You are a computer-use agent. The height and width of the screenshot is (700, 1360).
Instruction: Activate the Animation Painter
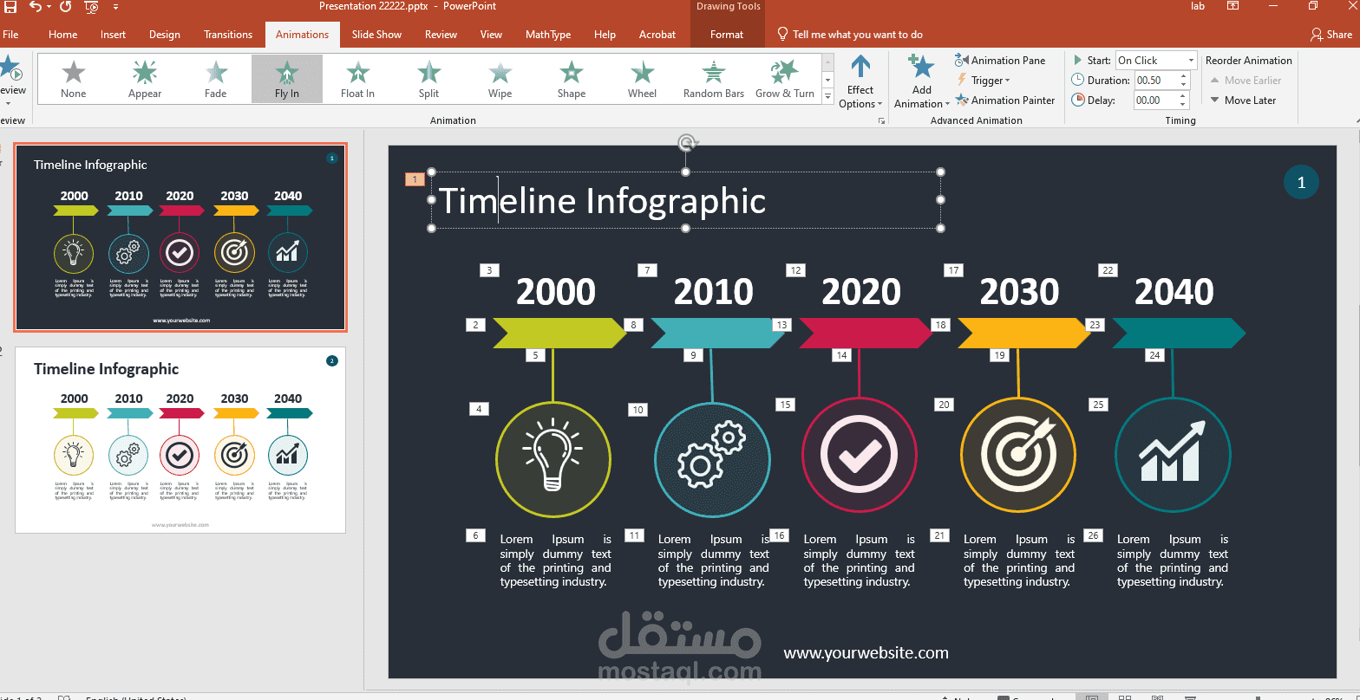pos(1005,100)
